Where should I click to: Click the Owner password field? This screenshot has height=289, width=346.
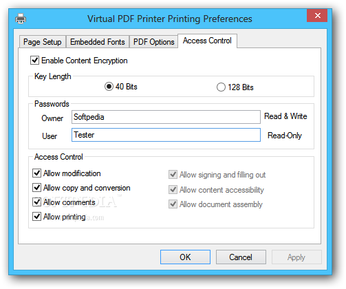pyautogui.click(x=166, y=117)
